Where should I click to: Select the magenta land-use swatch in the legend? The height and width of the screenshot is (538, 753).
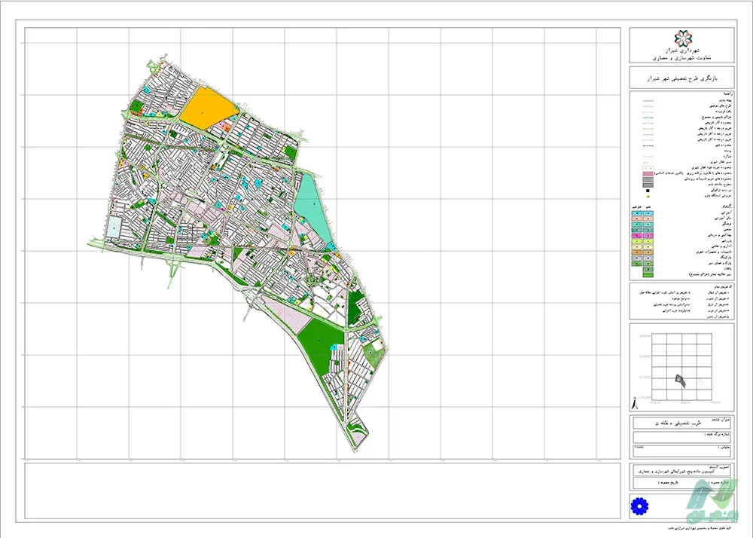point(638,236)
